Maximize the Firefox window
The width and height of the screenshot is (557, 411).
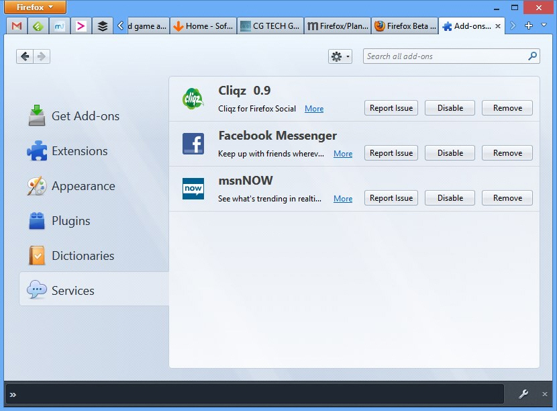pos(514,7)
